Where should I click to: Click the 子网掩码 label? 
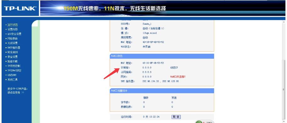[x=126, y=72]
